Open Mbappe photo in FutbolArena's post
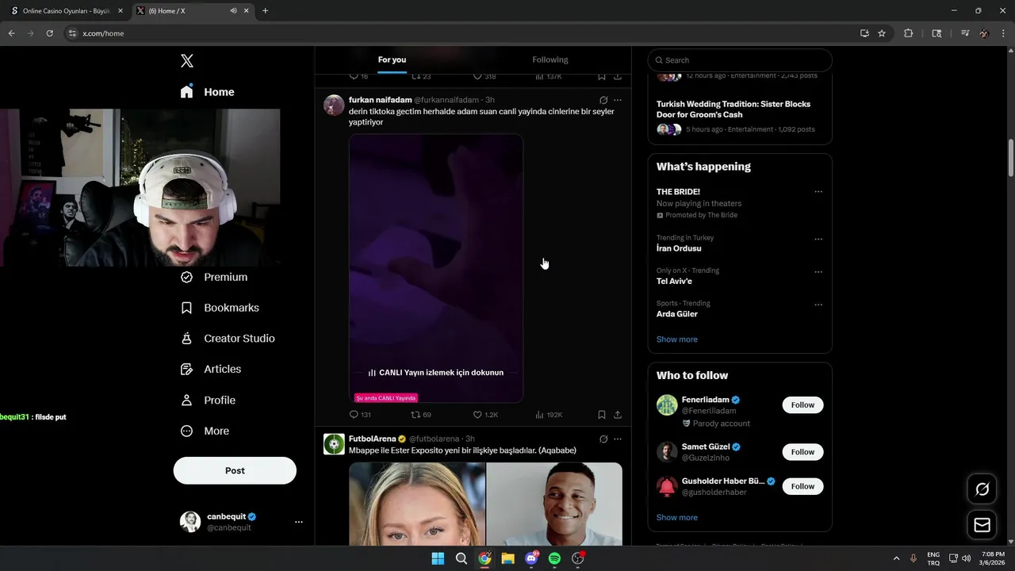The height and width of the screenshot is (571, 1015). coord(554,504)
